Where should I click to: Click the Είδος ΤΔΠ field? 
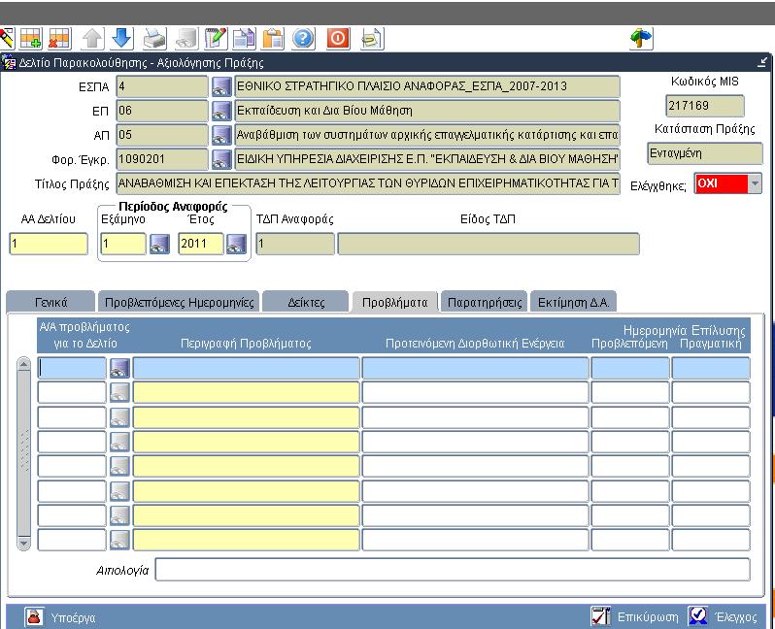[489, 244]
